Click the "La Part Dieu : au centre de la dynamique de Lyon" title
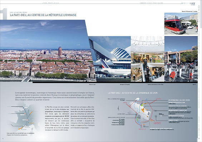 (133, 93)
